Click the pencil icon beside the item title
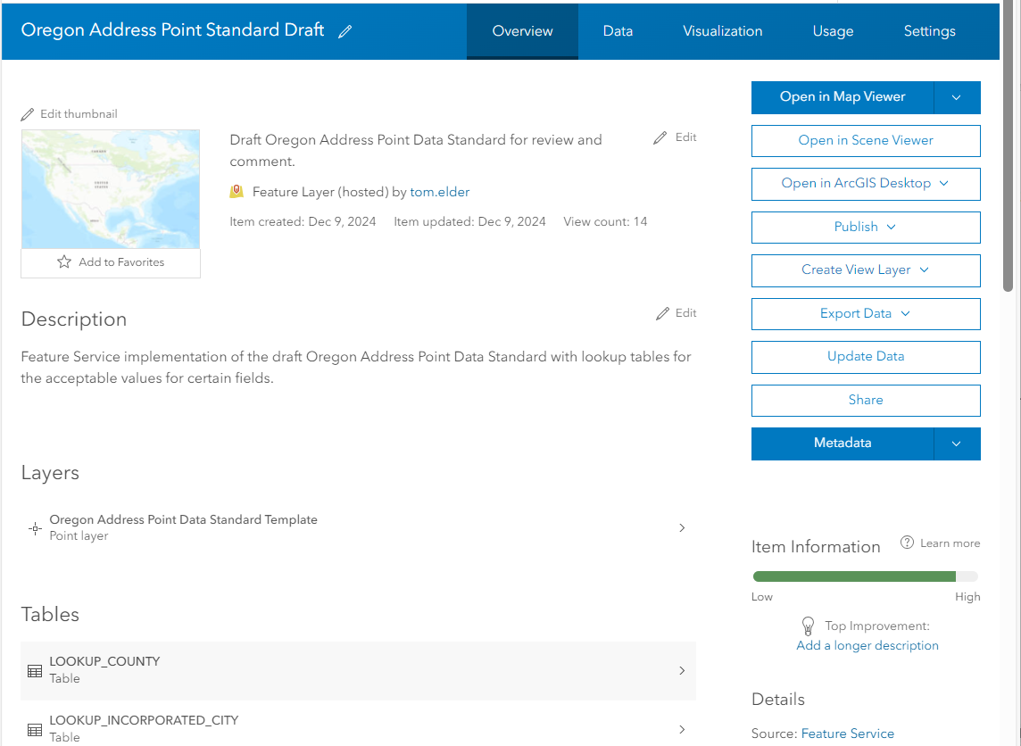Image resolution: width=1021 pixels, height=746 pixels. tap(345, 31)
